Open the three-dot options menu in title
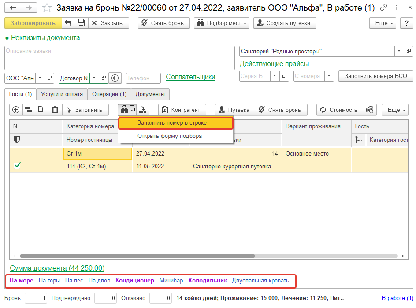Screen dimensions: 416x308 (x=397, y=7)
